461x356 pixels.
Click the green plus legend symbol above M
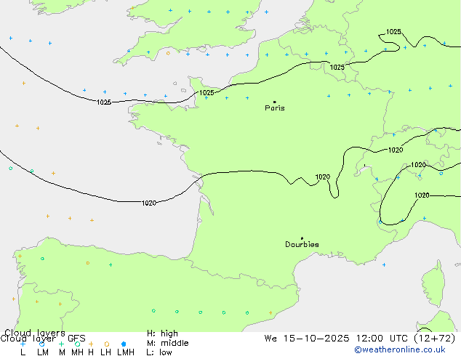coord(61,344)
